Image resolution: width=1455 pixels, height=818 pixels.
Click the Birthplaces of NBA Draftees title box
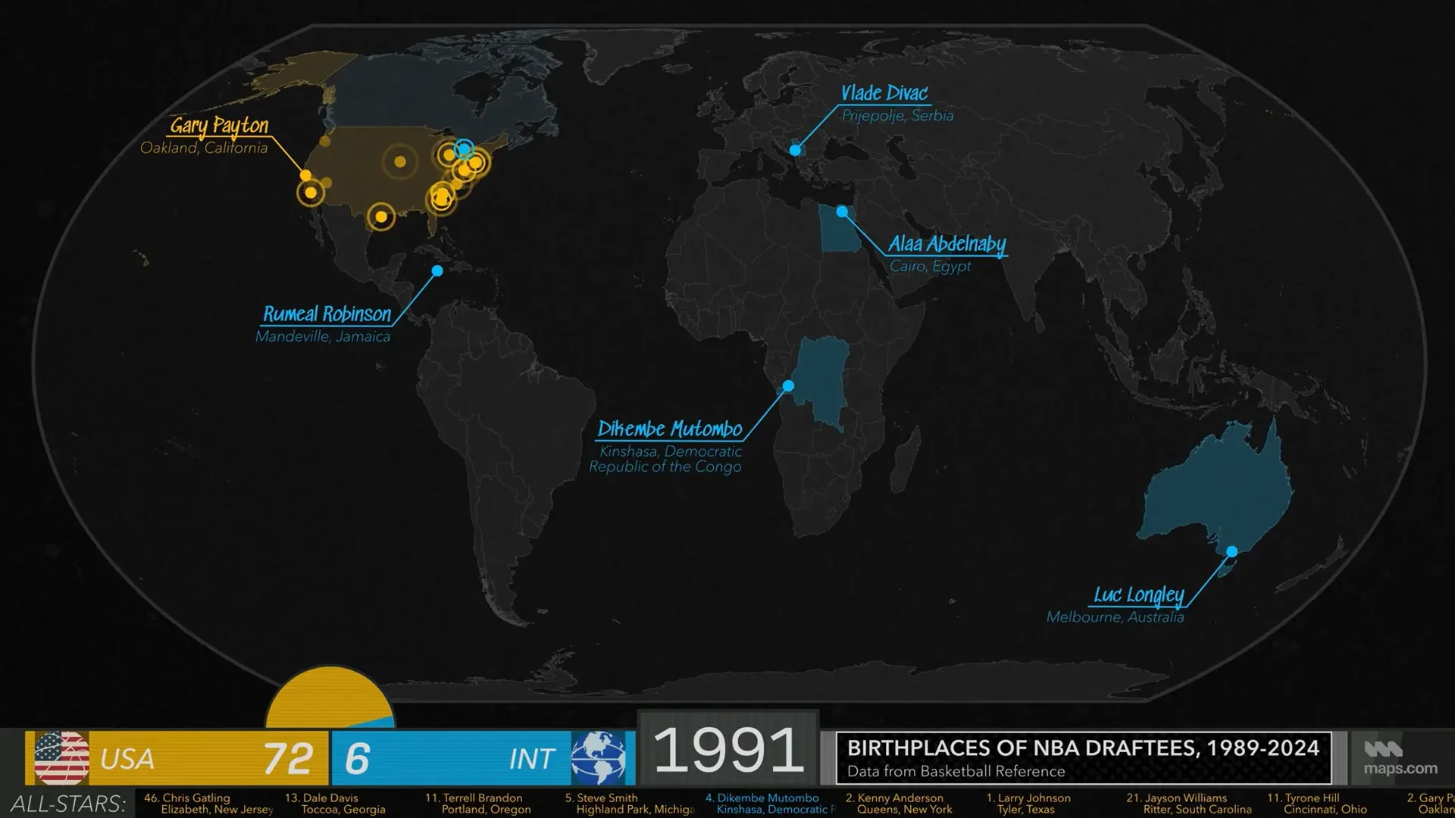coord(1083,757)
